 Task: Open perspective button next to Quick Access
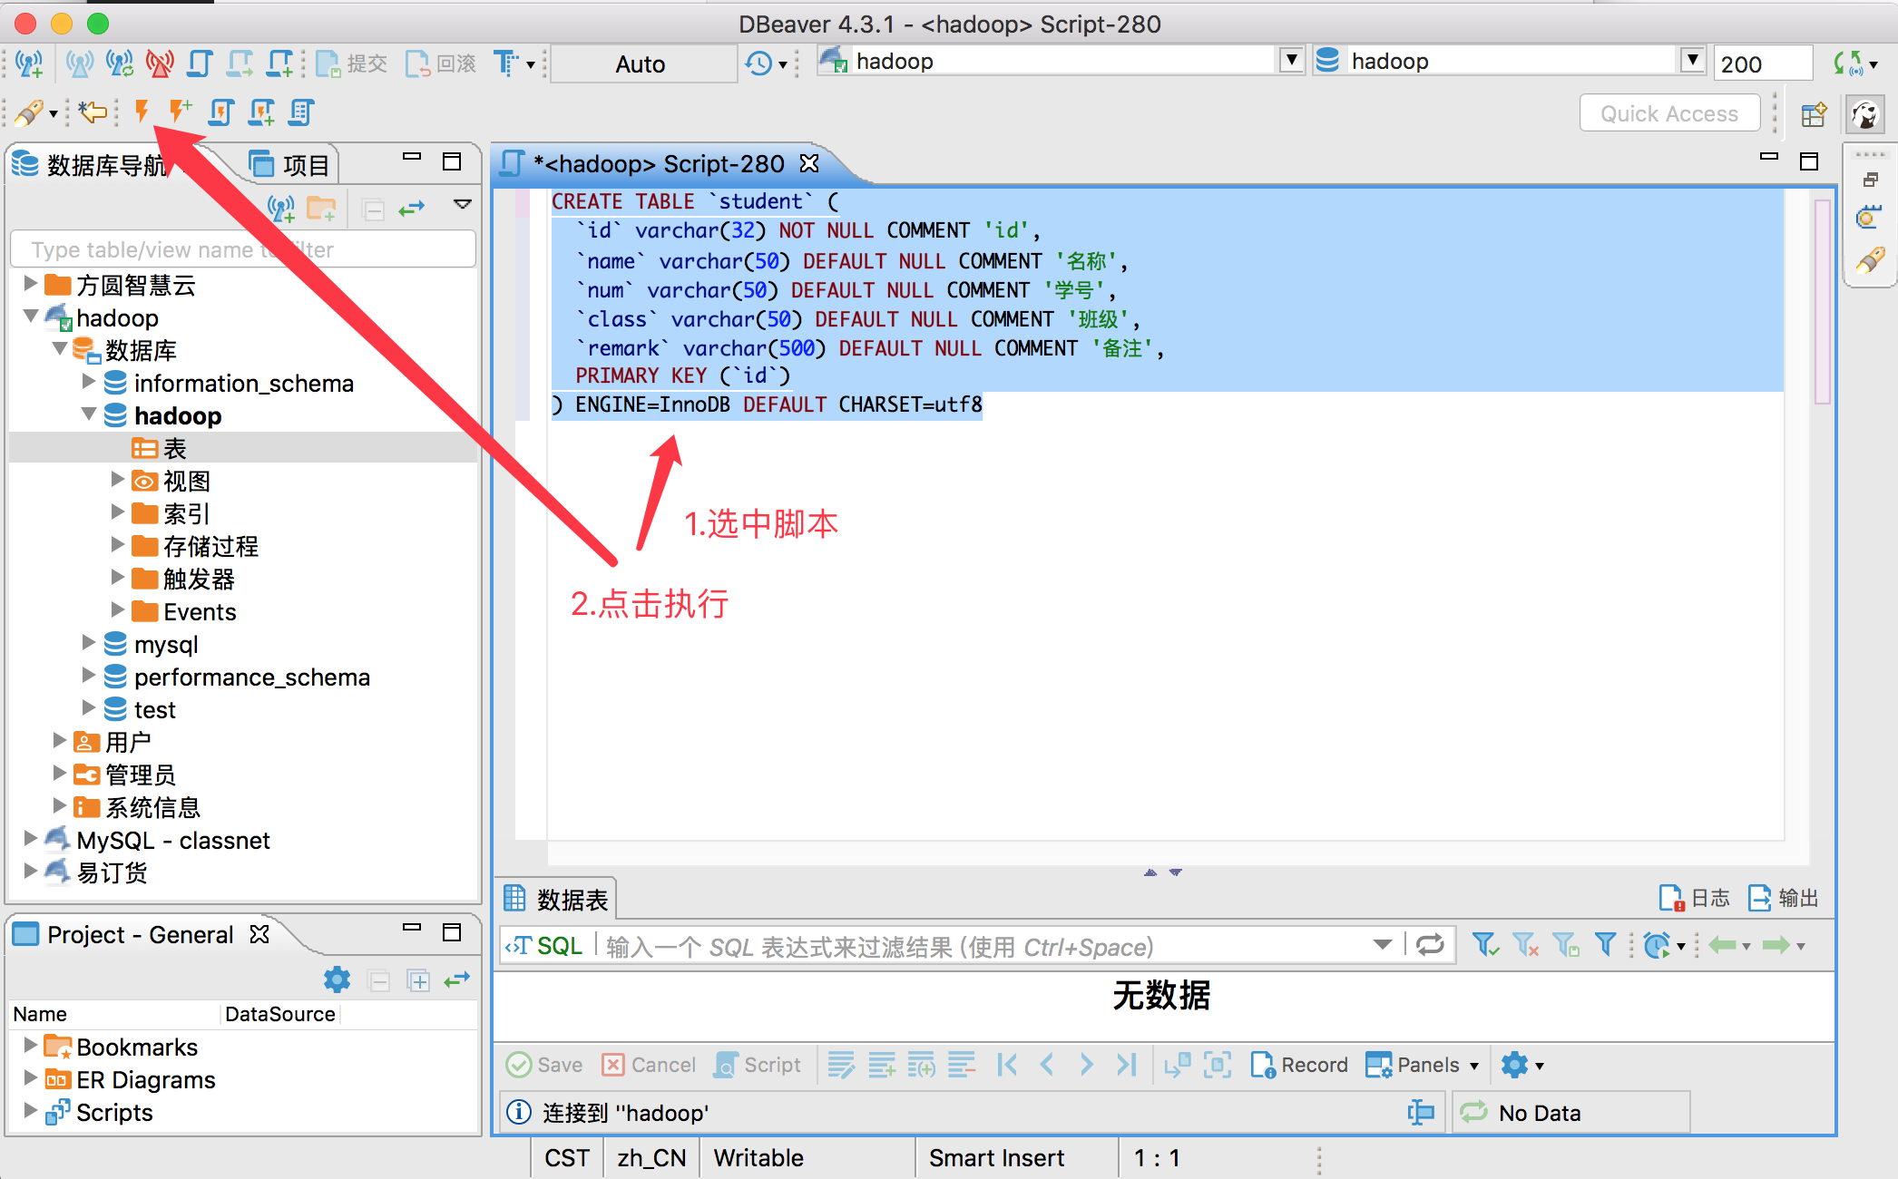coord(1813,113)
